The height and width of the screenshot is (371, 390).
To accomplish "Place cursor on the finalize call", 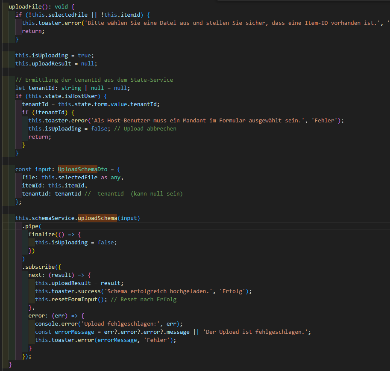I will point(41,234).
